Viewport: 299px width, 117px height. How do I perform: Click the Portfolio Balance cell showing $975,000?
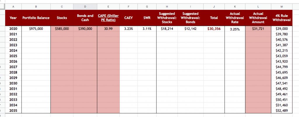pos(36,29)
